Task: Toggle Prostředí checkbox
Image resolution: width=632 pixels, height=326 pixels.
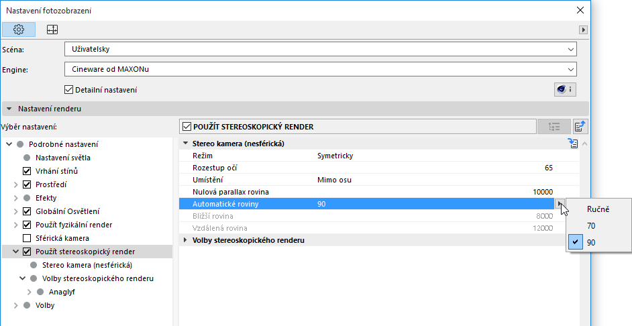Action: (x=27, y=184)
